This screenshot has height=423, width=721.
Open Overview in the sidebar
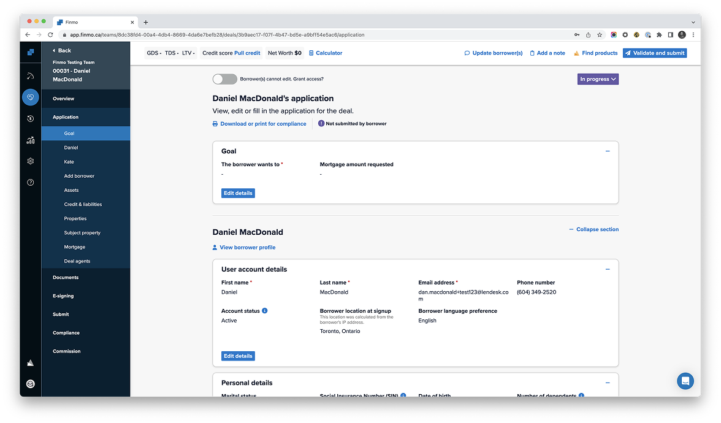coord(86,99)
